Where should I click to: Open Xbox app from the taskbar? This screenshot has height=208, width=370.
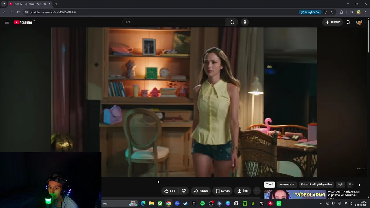point(160,203)
